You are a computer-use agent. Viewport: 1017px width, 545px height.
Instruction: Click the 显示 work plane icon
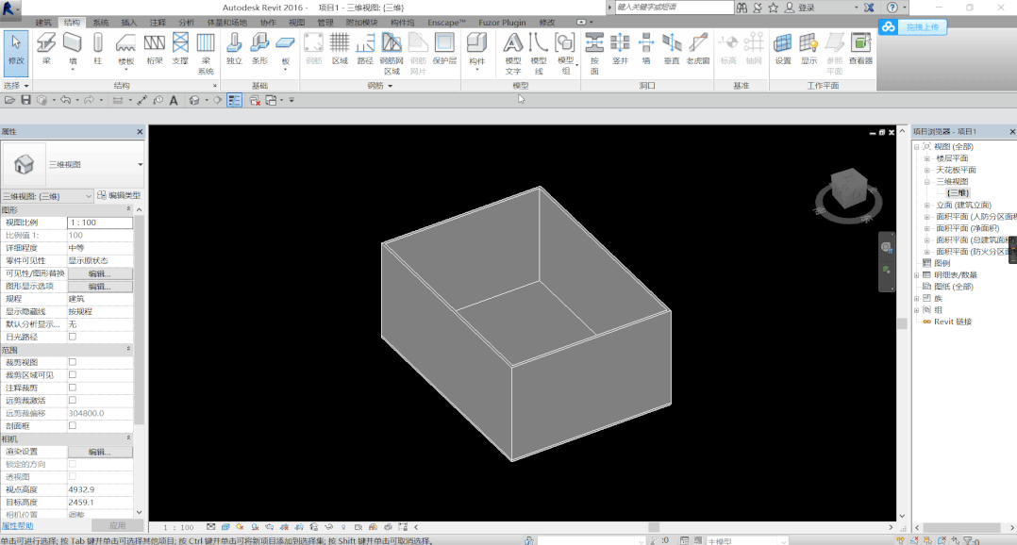click(809, 49)
